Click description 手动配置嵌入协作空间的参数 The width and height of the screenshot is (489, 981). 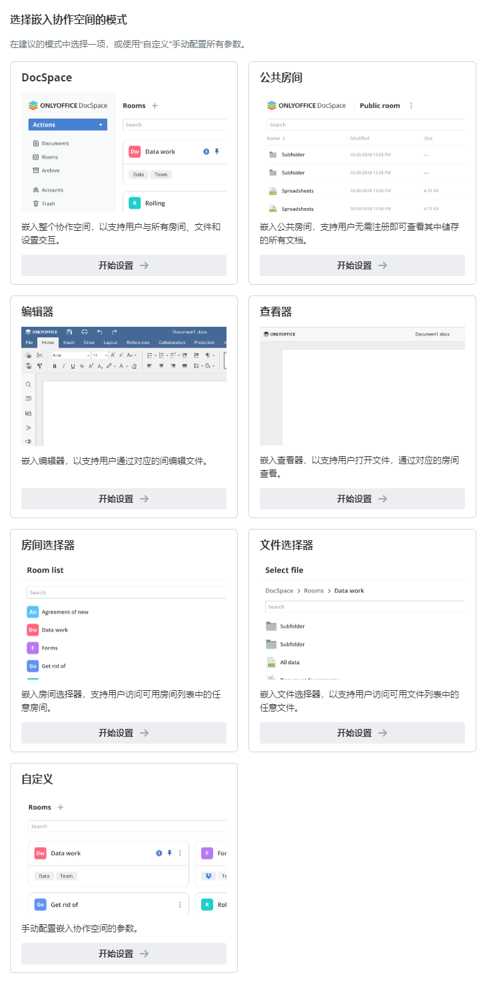[80, 928]
